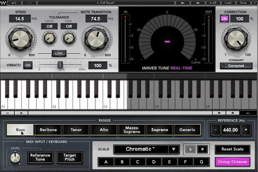Click the keyboard horizontal scrollbar

(120, 113)
